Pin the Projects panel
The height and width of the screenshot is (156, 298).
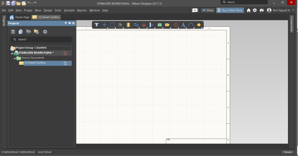coord(70,23)
